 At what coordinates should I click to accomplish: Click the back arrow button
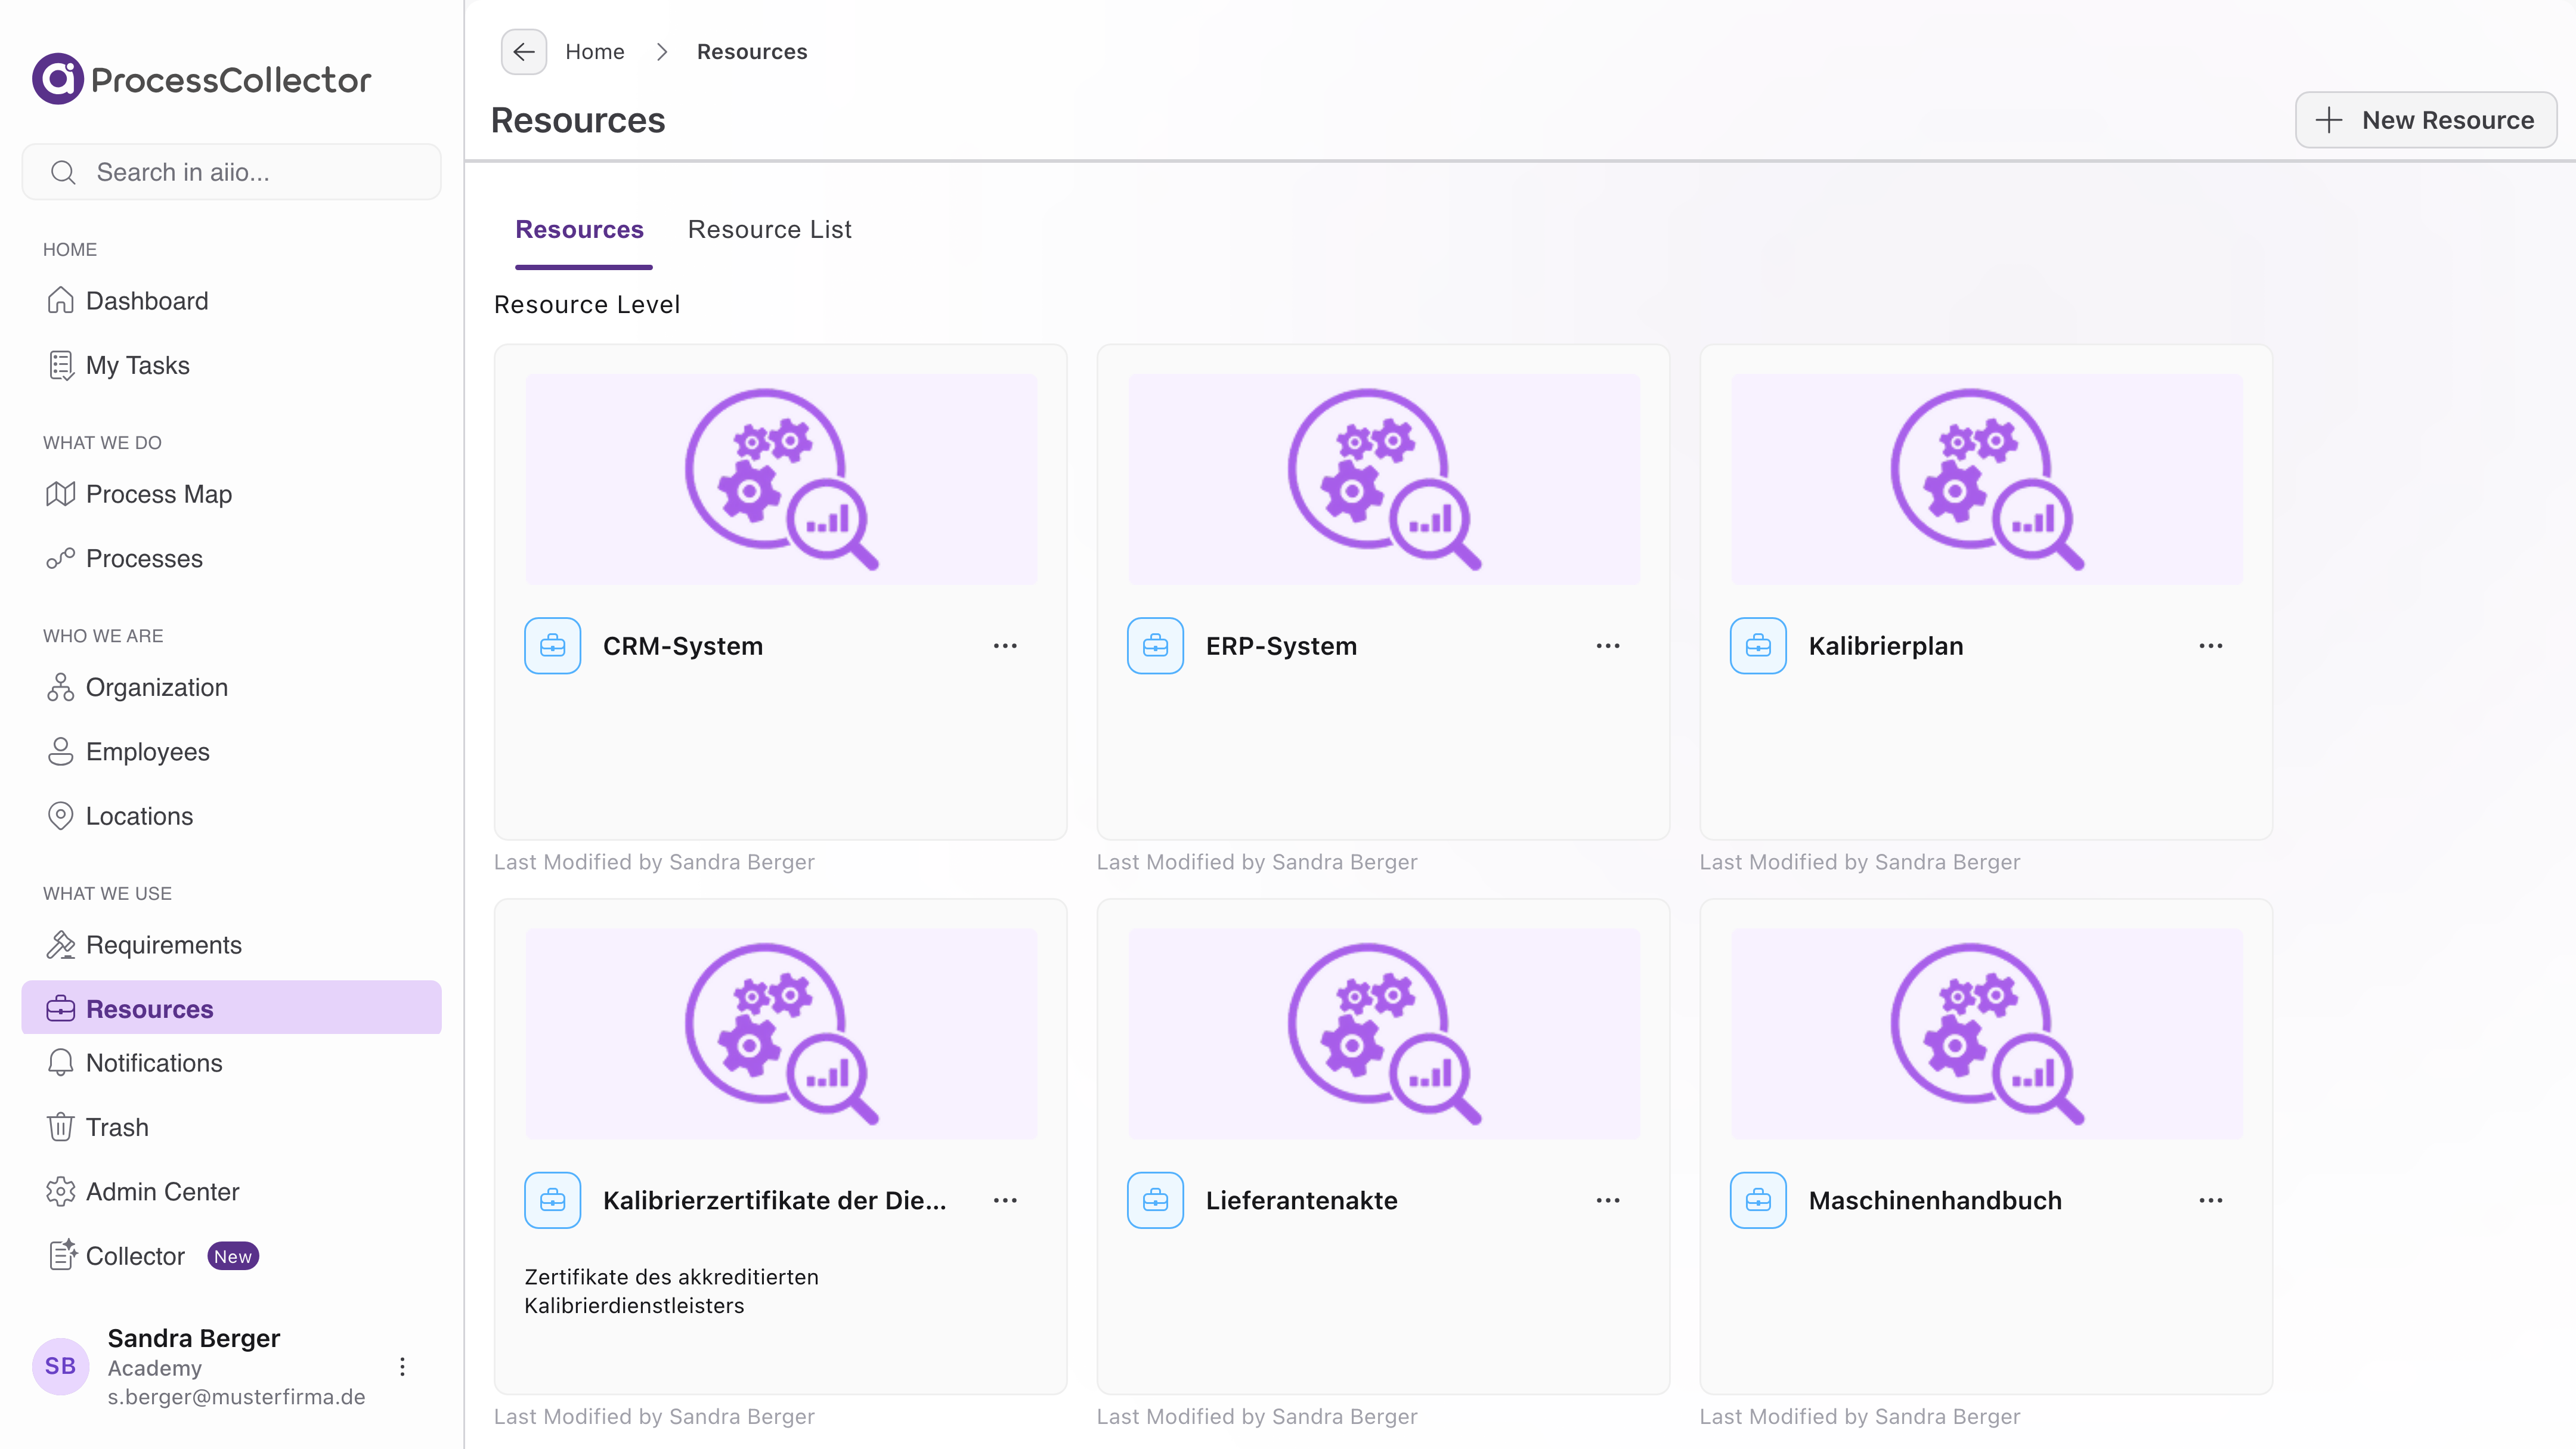(523, 52)
